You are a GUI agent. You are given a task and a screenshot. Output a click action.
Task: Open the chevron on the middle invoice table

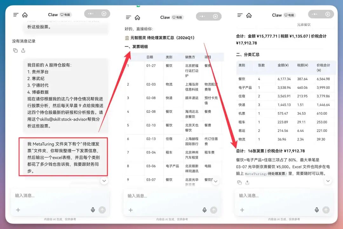216,181
